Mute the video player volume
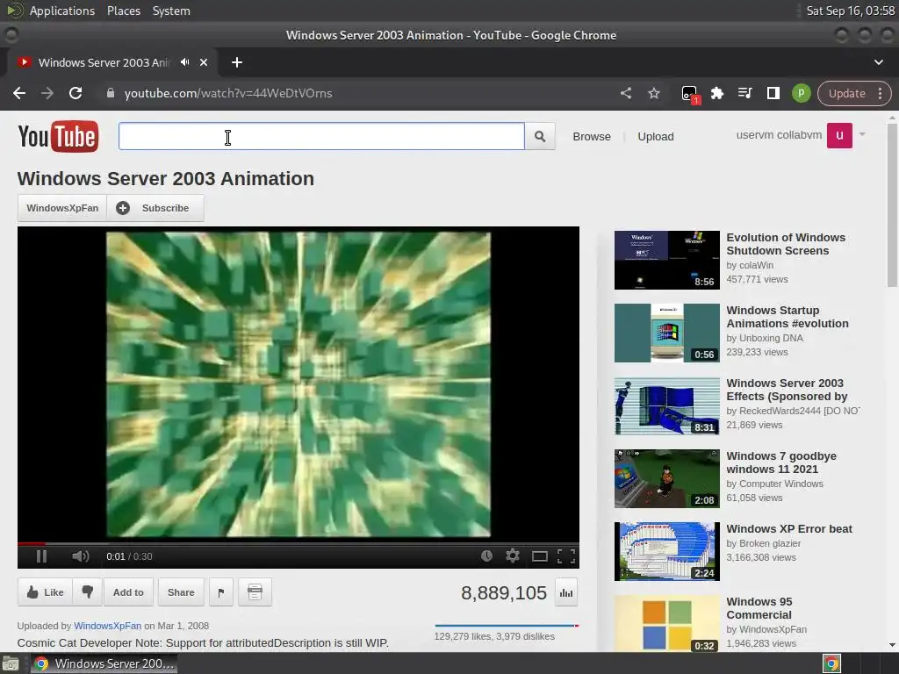899x674 pixels. pyautogui.click(x=81, y=556)
